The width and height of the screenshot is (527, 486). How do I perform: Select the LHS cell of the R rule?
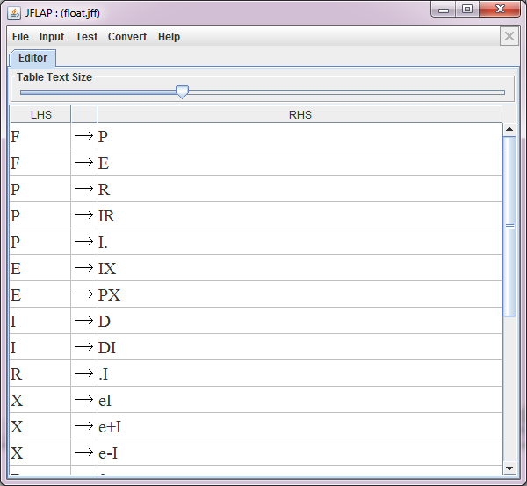point(40,374)
